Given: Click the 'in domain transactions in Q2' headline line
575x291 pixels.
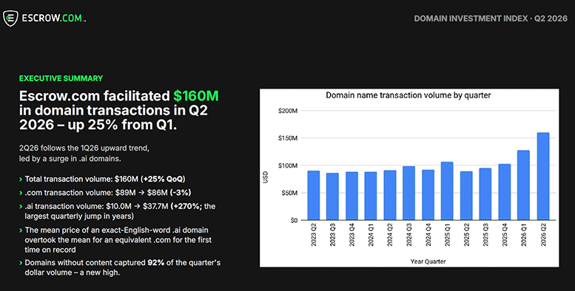Looking at the screenshot, I should coord(113,110).
